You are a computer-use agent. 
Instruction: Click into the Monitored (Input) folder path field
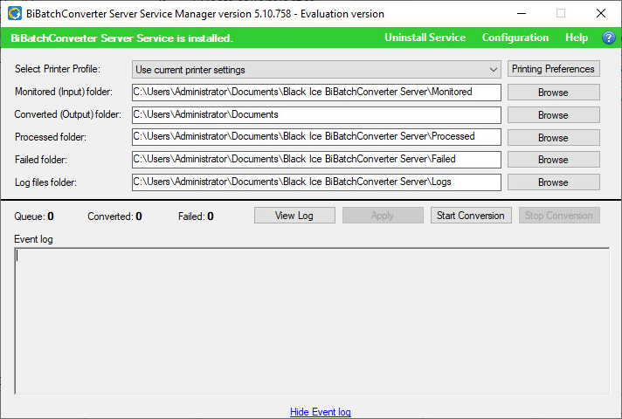pyautogui.click(x=316, y=93)
